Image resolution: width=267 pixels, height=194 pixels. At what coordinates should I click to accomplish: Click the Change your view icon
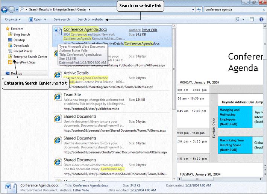pos(237,20)
